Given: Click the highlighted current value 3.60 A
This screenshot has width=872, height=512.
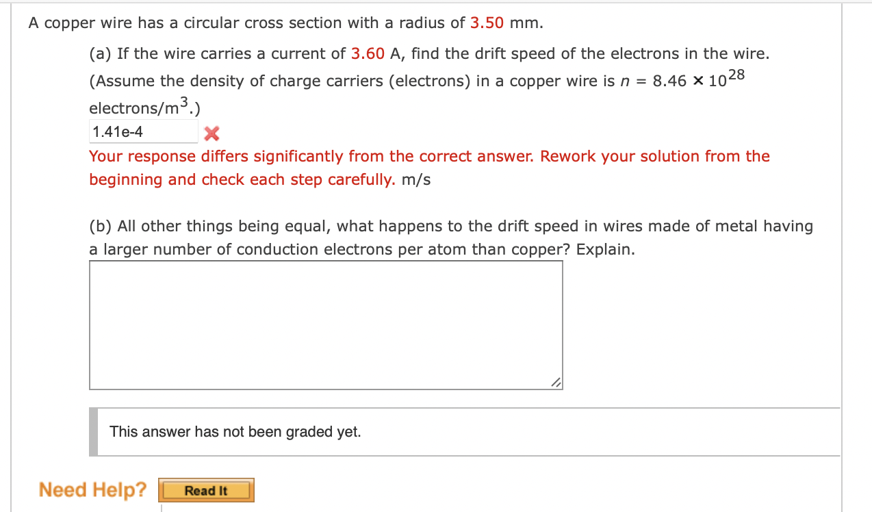Looking at the screenshot, I should [367, 53].
